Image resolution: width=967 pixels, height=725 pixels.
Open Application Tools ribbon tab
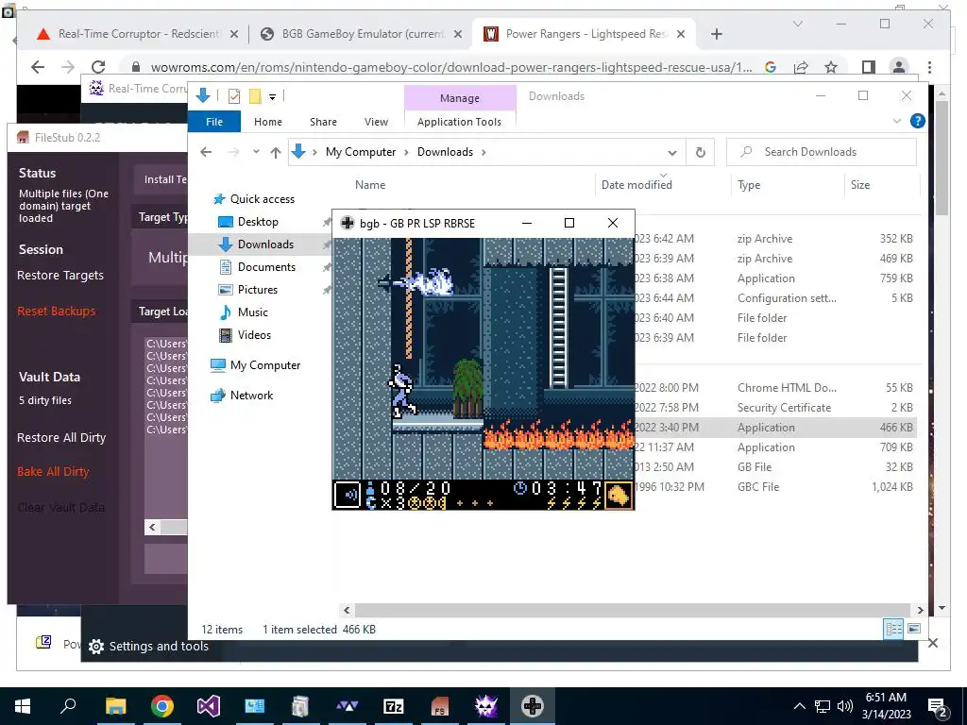pyautogui.click(x=459, y=122)
